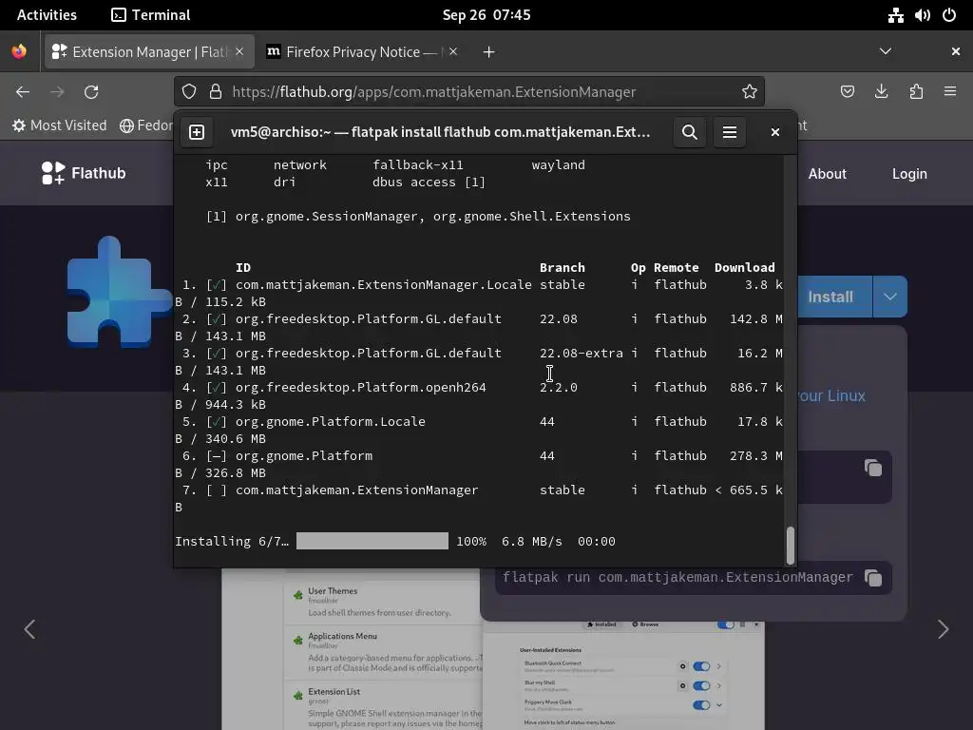Image resolution: width=973 pixels, height=730 pixels.
Task: Click the clock Sep 26 07:45
Action: pos(486,15)
